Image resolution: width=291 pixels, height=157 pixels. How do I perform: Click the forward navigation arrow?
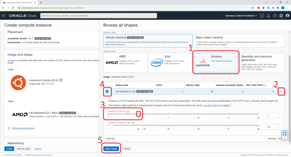(x=8, y=8)
